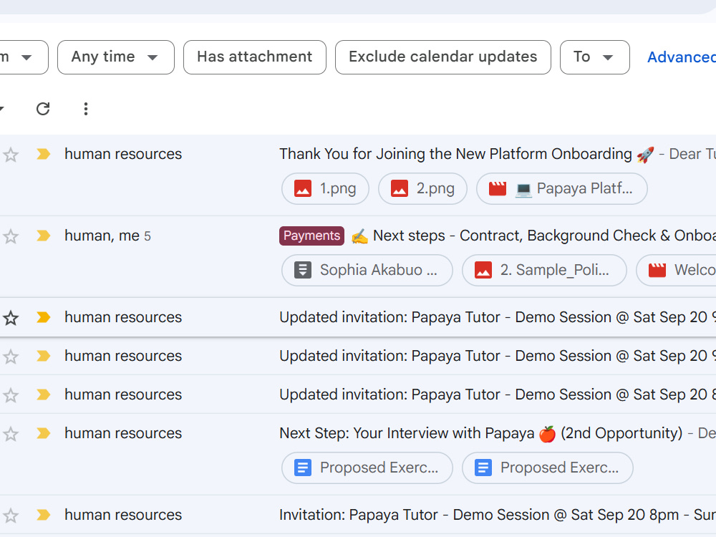Star the Invitation Demo Session 8pm email
716x537 pixels.
(x=11, y=516)
